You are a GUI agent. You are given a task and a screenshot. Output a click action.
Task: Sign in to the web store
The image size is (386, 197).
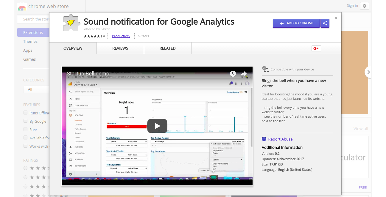tap(352, 6)
